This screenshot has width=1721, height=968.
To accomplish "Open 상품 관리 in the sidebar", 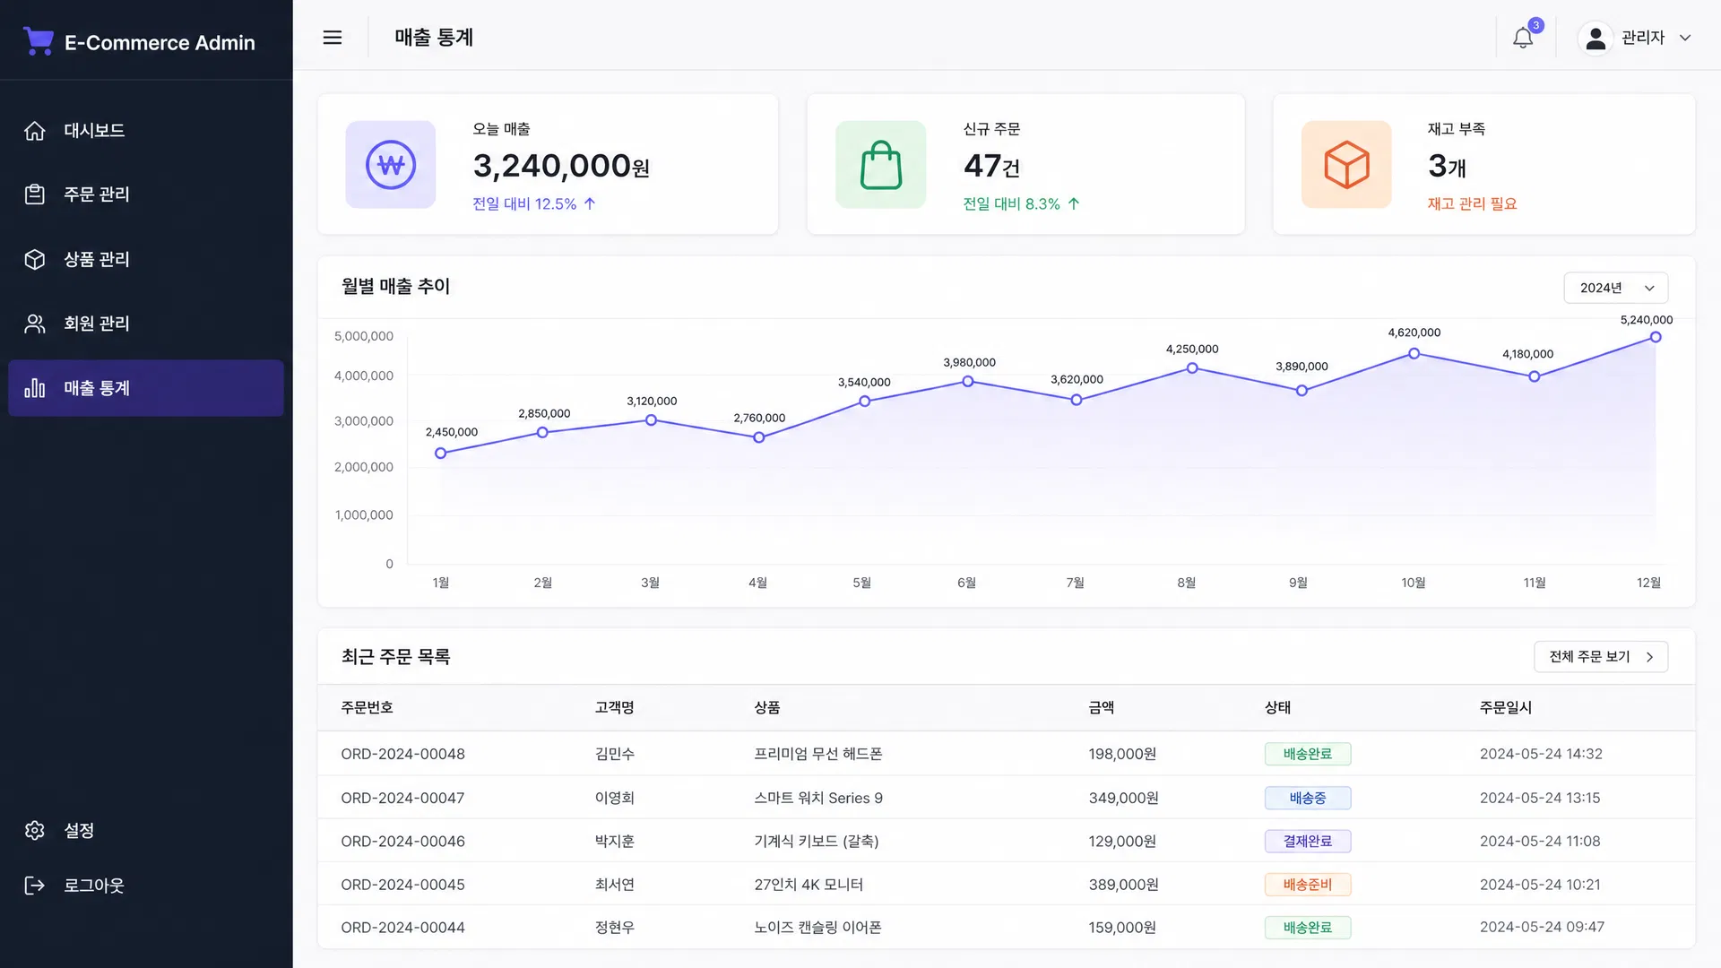I will (146, 259).
